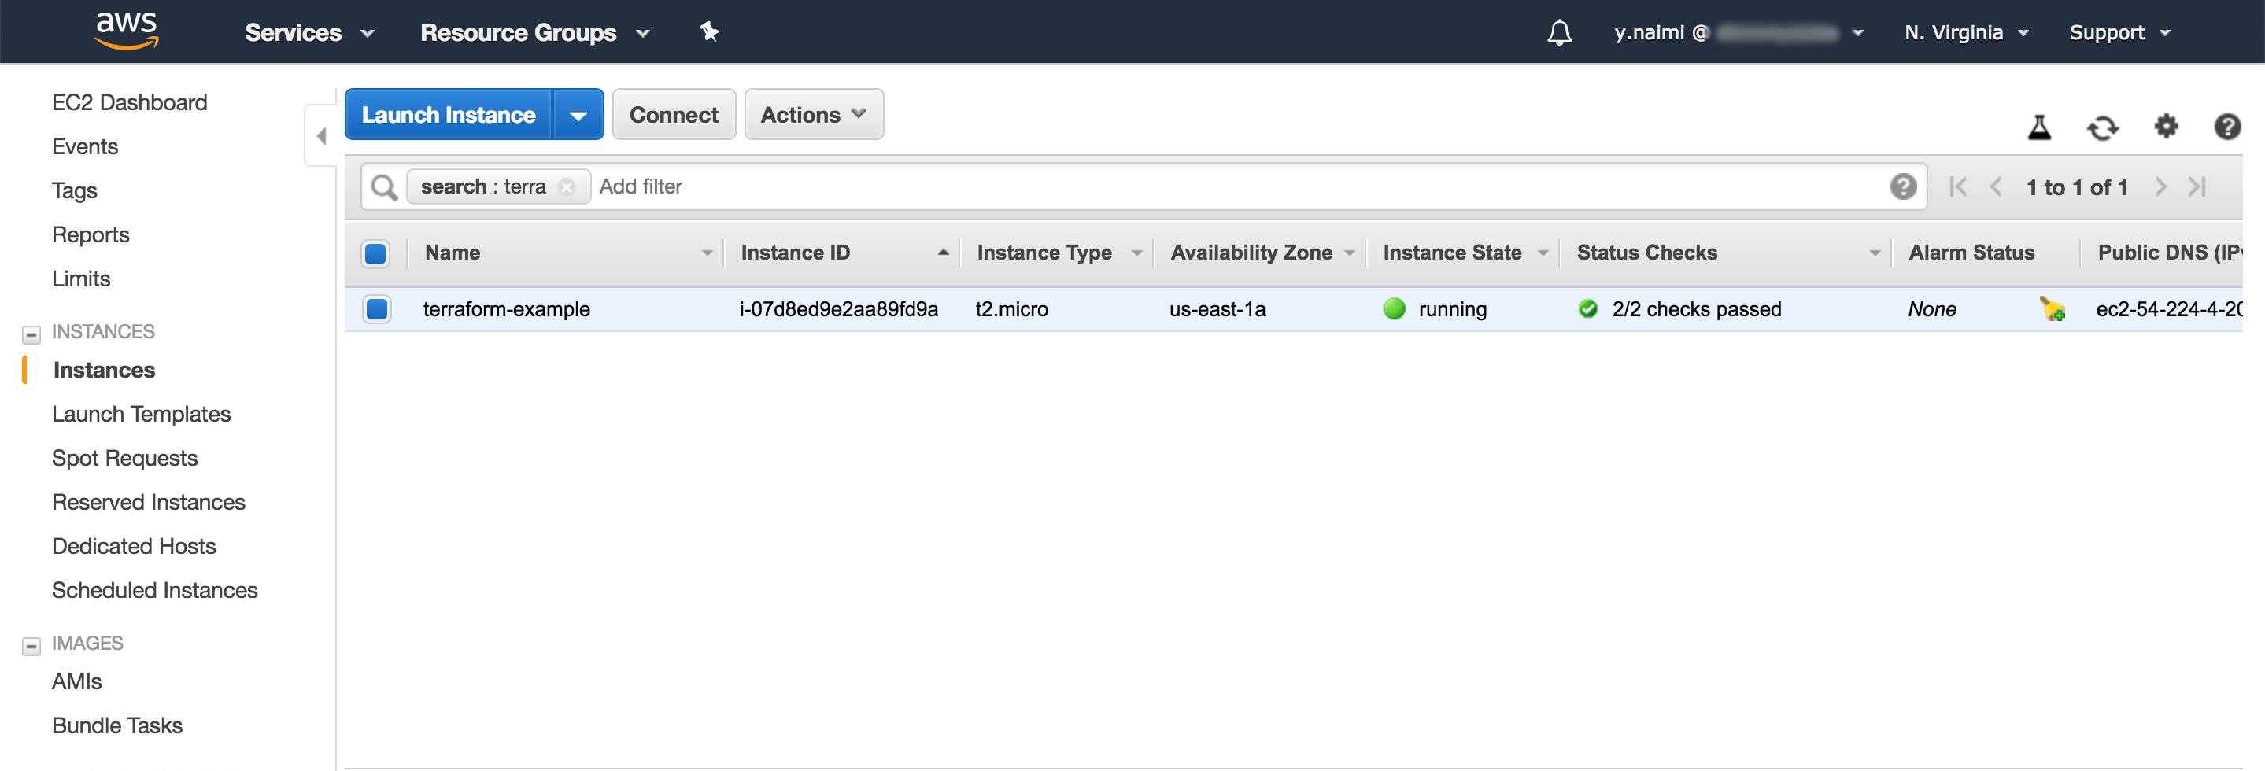Open Reports in sidebar
This screenshot has width=2265, height=771.
coord(91,234)
